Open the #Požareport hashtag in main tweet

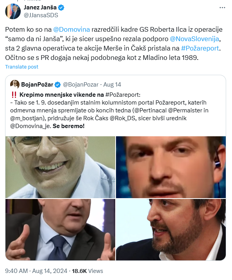[x=200, y=49]
